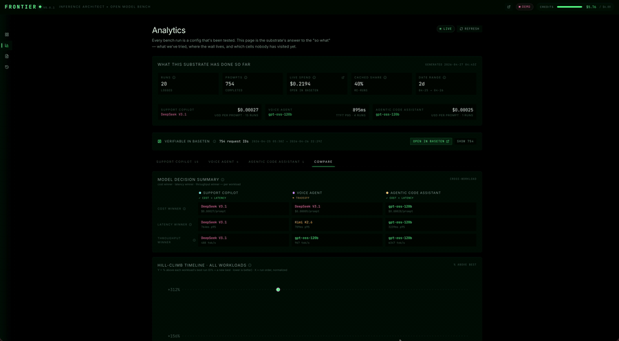Open the dashboard grid icon in sidebar
Image resolution: width=619 pixels, height=341 pixels.
point(7,35)
